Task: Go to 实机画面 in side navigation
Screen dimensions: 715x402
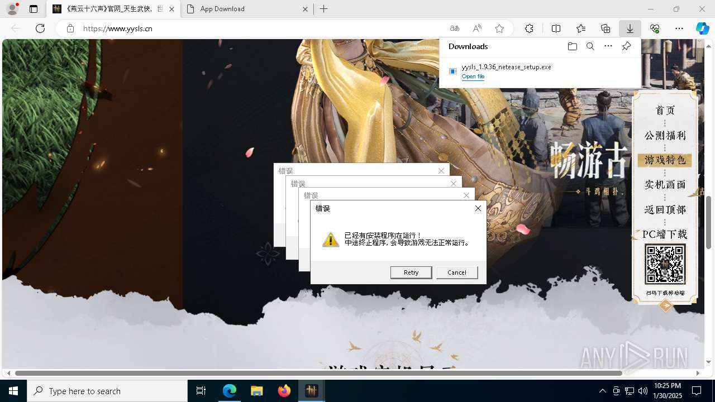Action: (665, 185)
